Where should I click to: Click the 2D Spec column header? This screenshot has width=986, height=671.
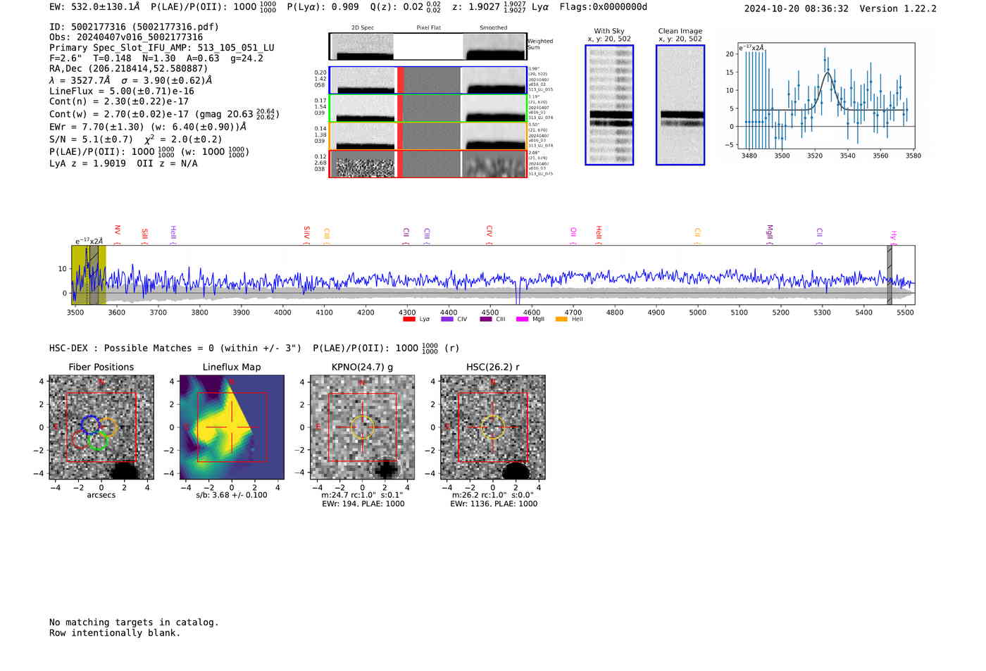point(363,28)
